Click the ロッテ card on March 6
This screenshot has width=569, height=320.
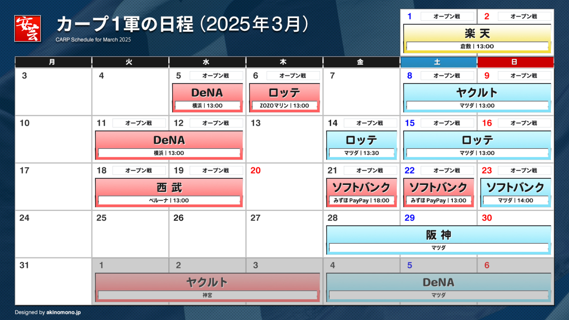click(284, 98)
